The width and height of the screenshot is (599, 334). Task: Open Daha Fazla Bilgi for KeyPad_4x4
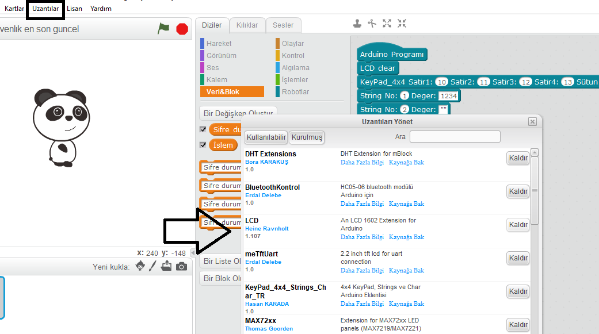362,304
